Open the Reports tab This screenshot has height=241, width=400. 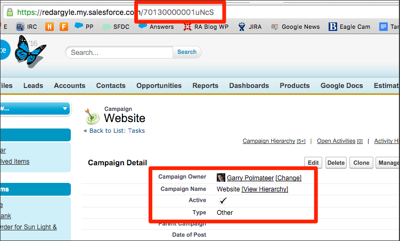[x=206, y=86]
